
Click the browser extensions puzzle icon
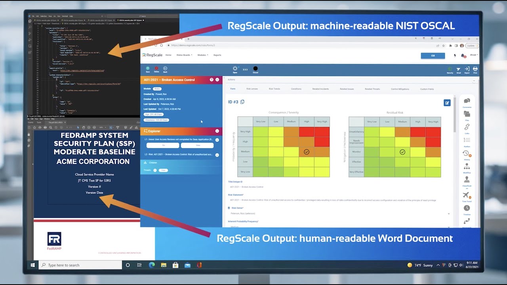[450, 46]
